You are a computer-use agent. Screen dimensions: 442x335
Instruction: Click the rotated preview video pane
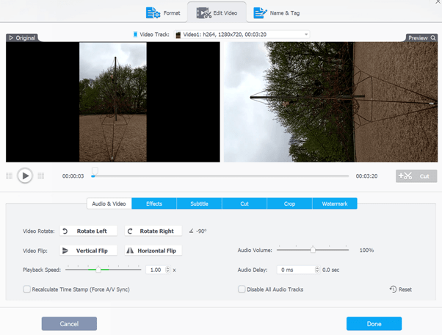pyautogui.click(x=330, y=102)
